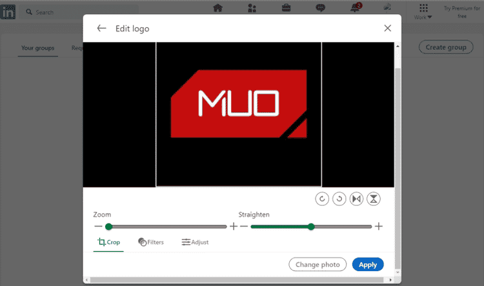This screenshot has height=286, width=484.
Task: Expand the Work apps dropdown
Action: point(423,12)
